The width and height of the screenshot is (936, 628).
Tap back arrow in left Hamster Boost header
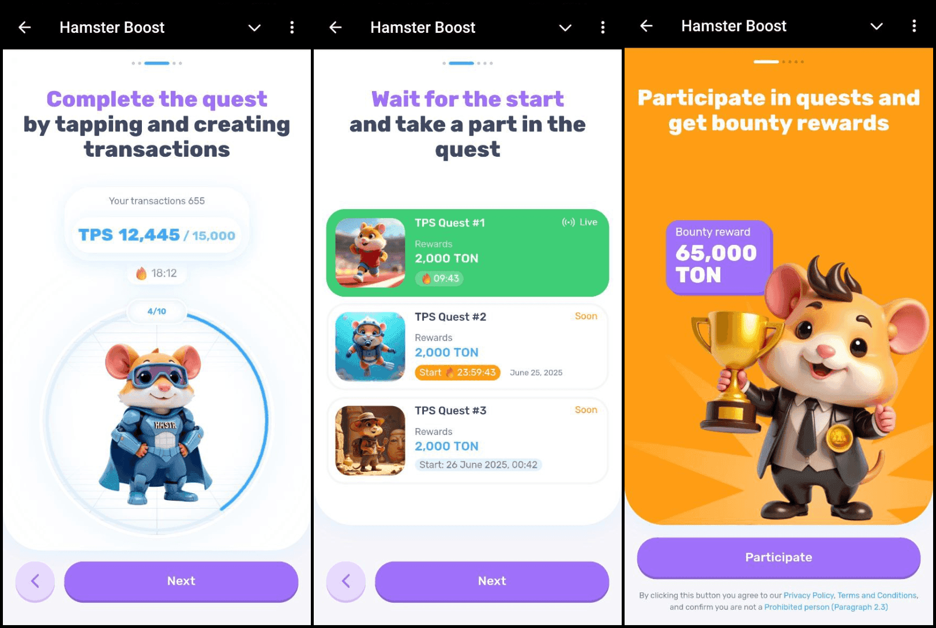click(x=25, y=27)
